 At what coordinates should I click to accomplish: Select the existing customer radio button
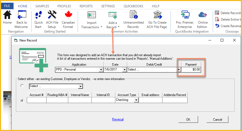(22, 86)
